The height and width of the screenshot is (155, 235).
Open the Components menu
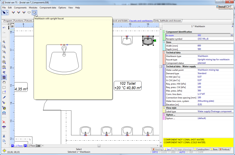(x=20, y=8)
